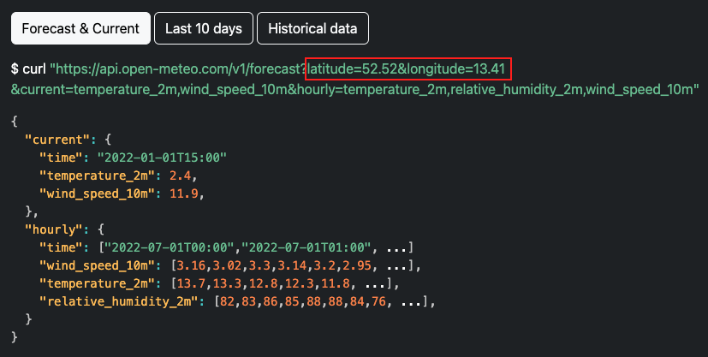Click the "hourly" JSON key
Image resolution: width=708 pixels, height=357 pixels.
tap(54, 229)
